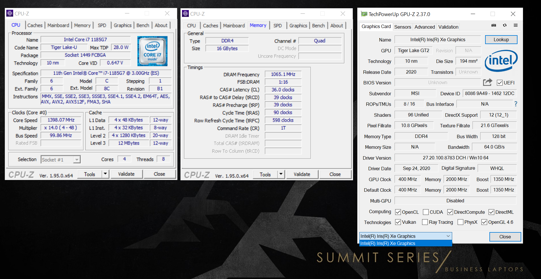Switch to GPU-Z Sensors tab

tap(403, 27)
